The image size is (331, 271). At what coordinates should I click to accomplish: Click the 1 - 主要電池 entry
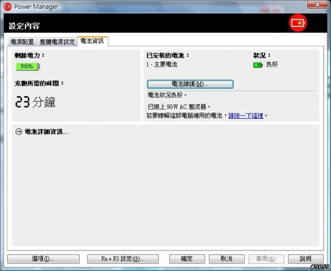pos(162,64)
